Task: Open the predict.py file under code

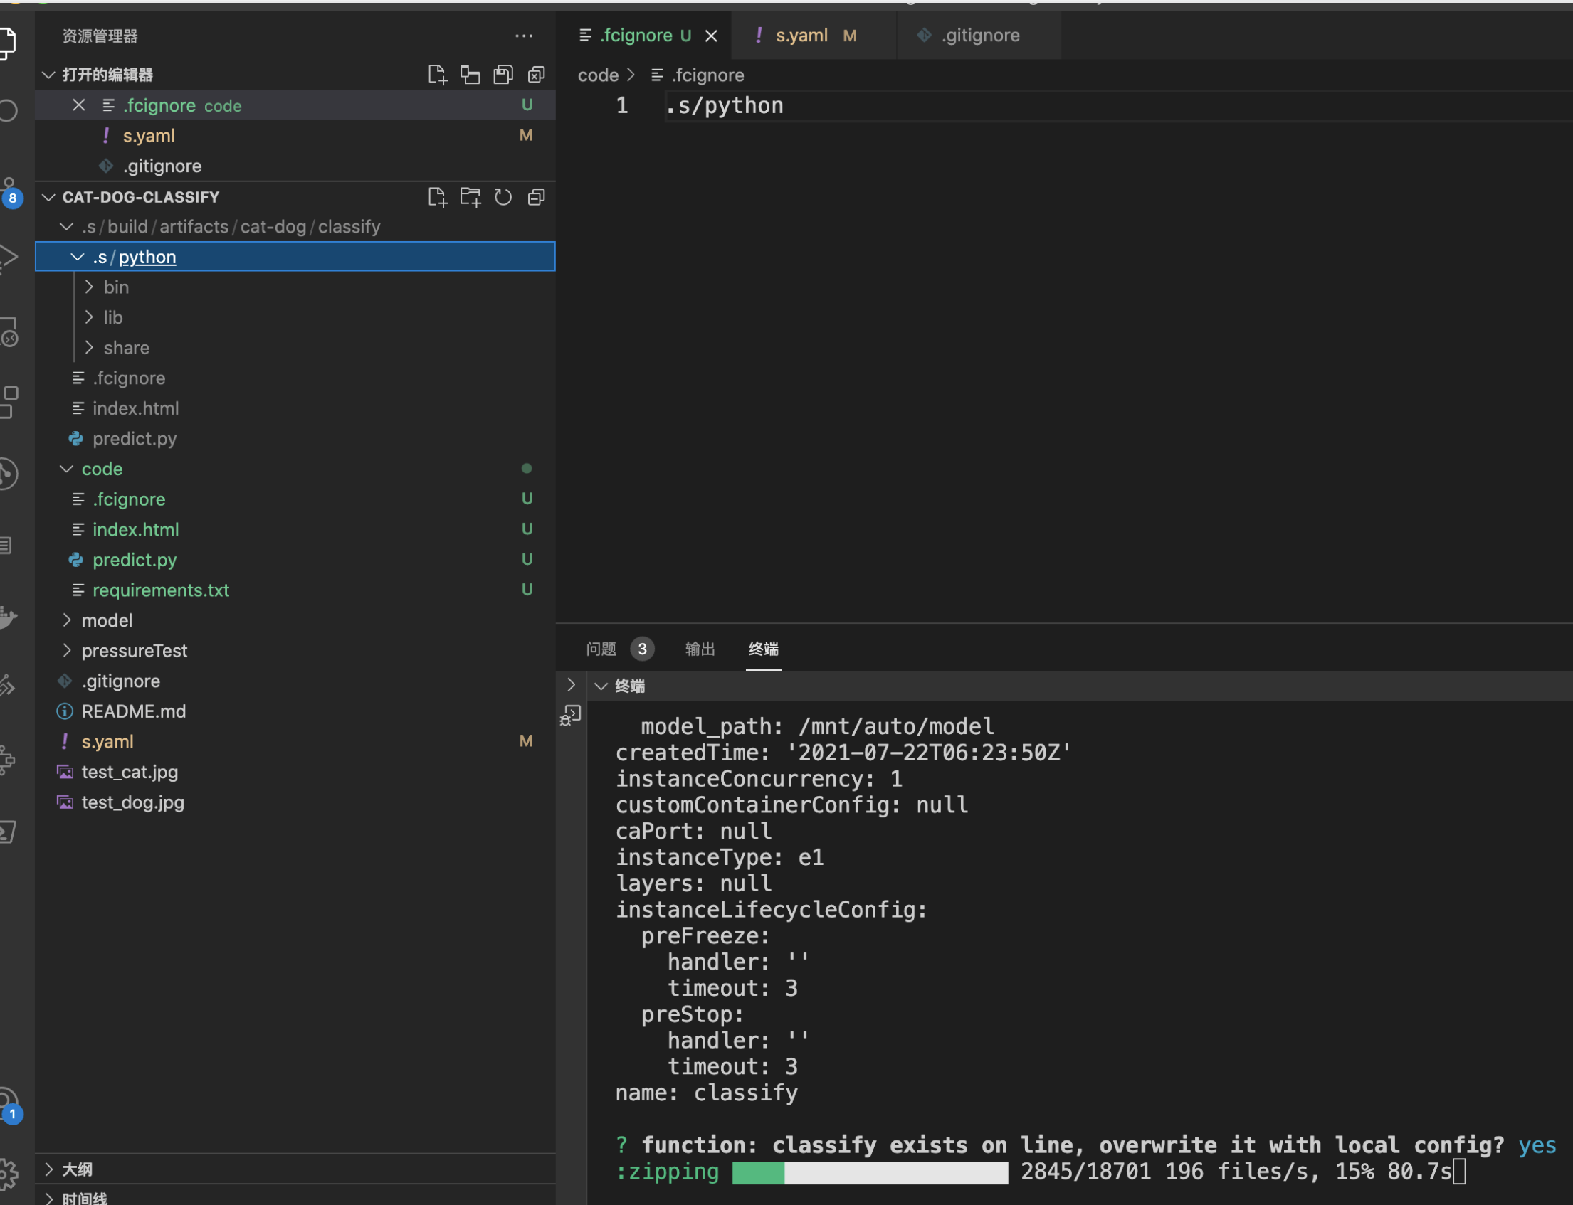Action: point(135,559)
